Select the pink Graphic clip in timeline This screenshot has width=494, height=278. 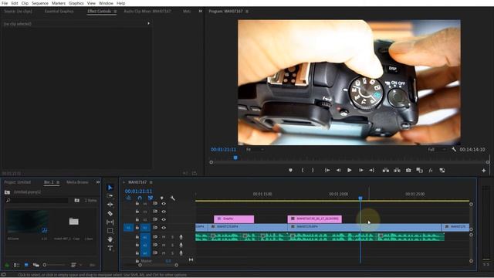(x=234, y=219)
